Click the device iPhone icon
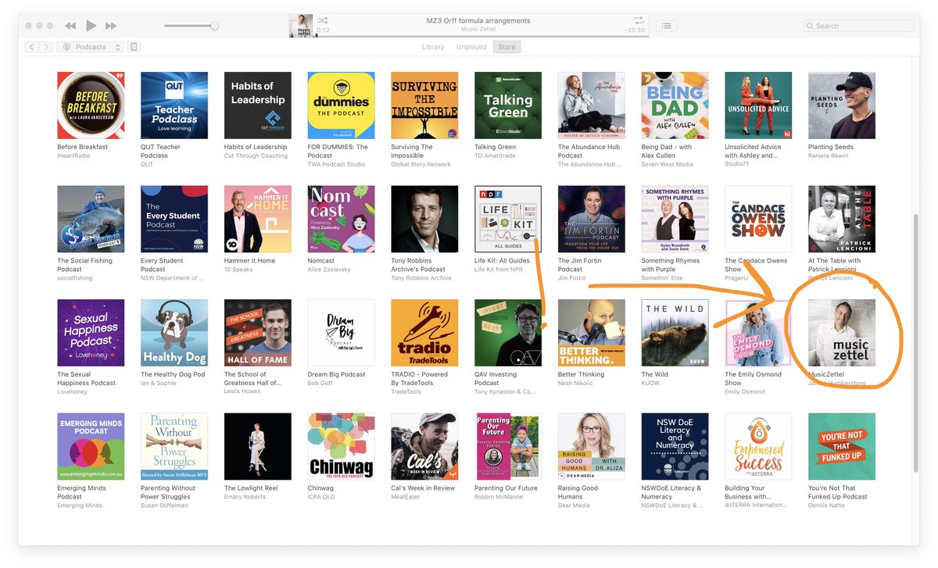 (x=134, y=47)
